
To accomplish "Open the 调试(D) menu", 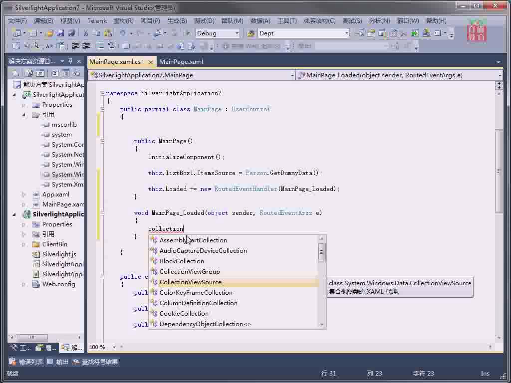I will (x=204, y=21).
